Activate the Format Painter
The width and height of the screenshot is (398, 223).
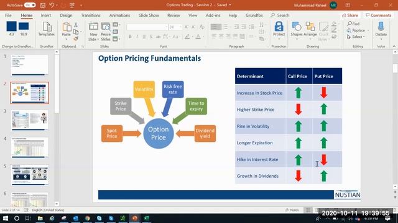pos(76,38)
